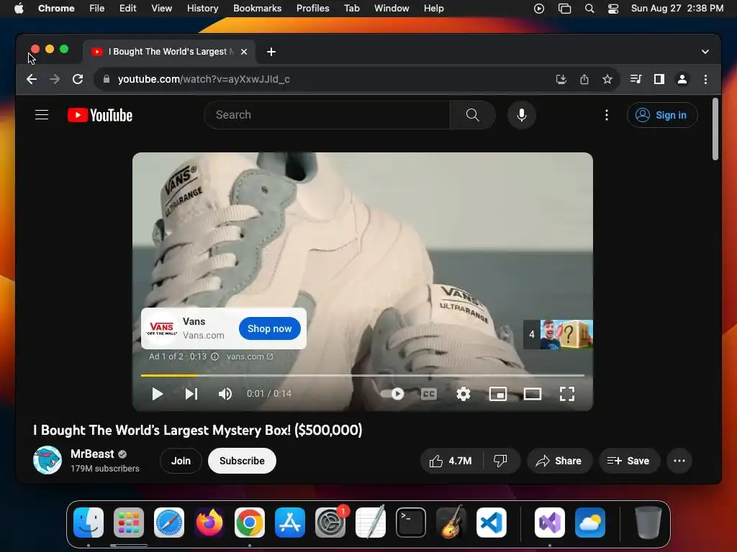The image size is (737, 552).
Task: Open the YouTube guide hamburger menu
Action: pyautogui.click(x=42, y=115)
